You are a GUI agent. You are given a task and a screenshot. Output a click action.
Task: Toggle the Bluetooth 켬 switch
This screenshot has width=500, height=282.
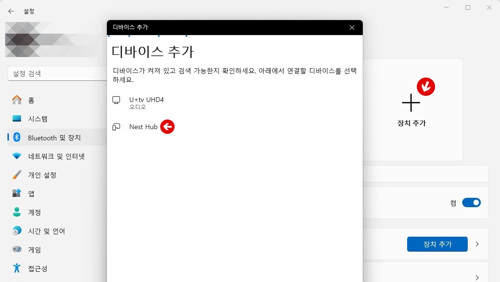472,202
